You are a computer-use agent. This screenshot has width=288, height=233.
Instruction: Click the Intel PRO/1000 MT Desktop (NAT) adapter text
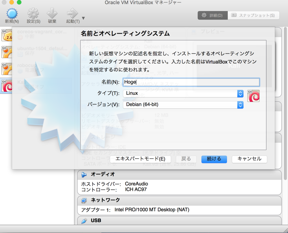point(152,210)
